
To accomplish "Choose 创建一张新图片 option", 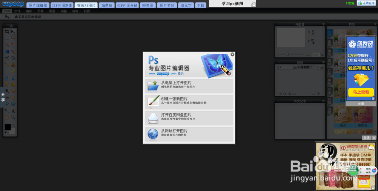I will [x=189, y=102].
